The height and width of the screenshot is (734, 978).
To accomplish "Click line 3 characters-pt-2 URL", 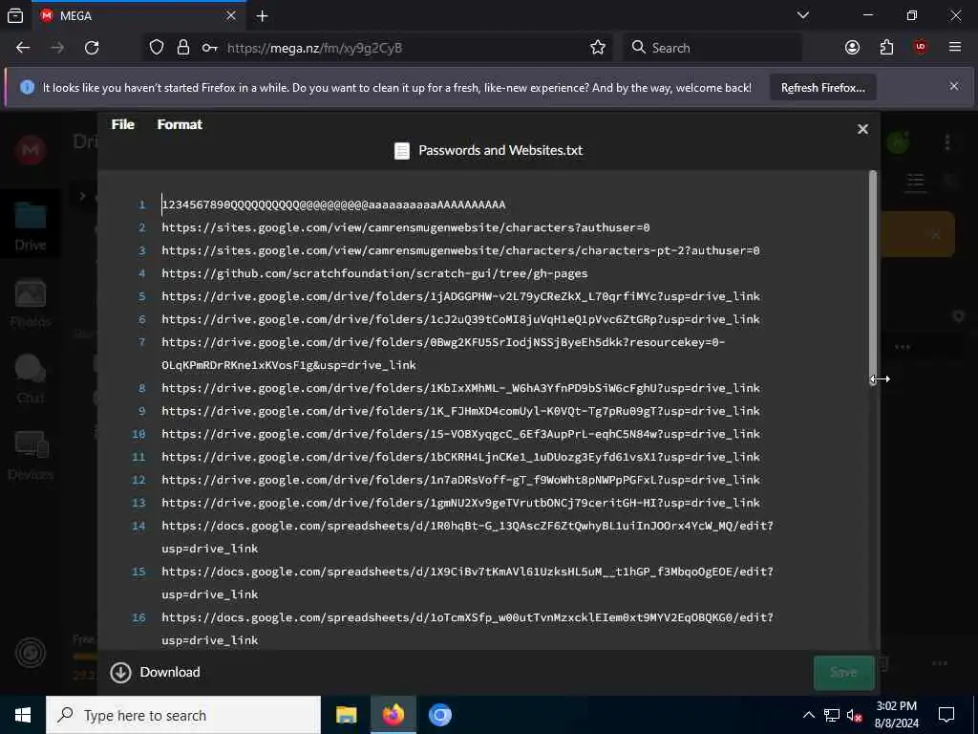I will 460,250.
